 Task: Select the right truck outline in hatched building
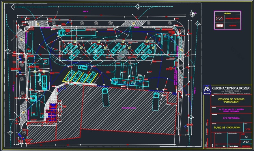pyautogui.click(x=156, y=101)
